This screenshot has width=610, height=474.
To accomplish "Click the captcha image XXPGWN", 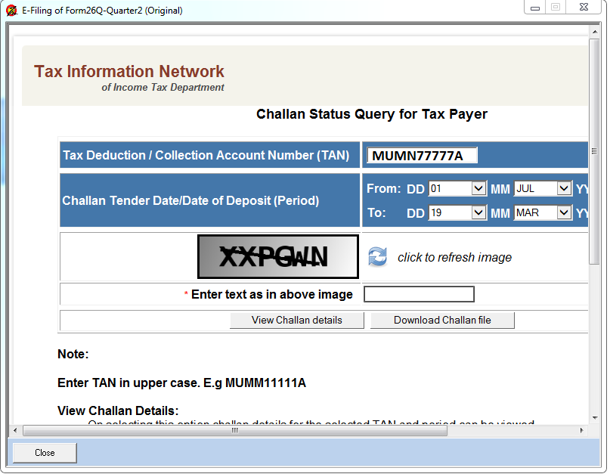I will coord(277,256).
